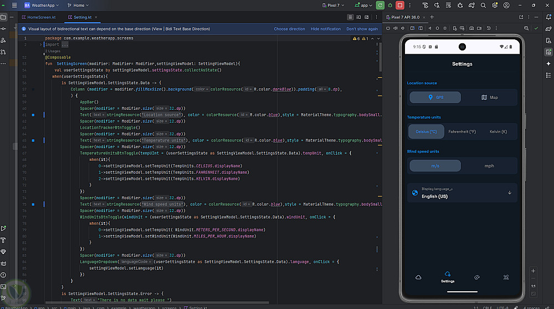Click the blue color swatch on line 61
Screen dimensions: 554x309
pyautogui.click(x=33, y=115)
